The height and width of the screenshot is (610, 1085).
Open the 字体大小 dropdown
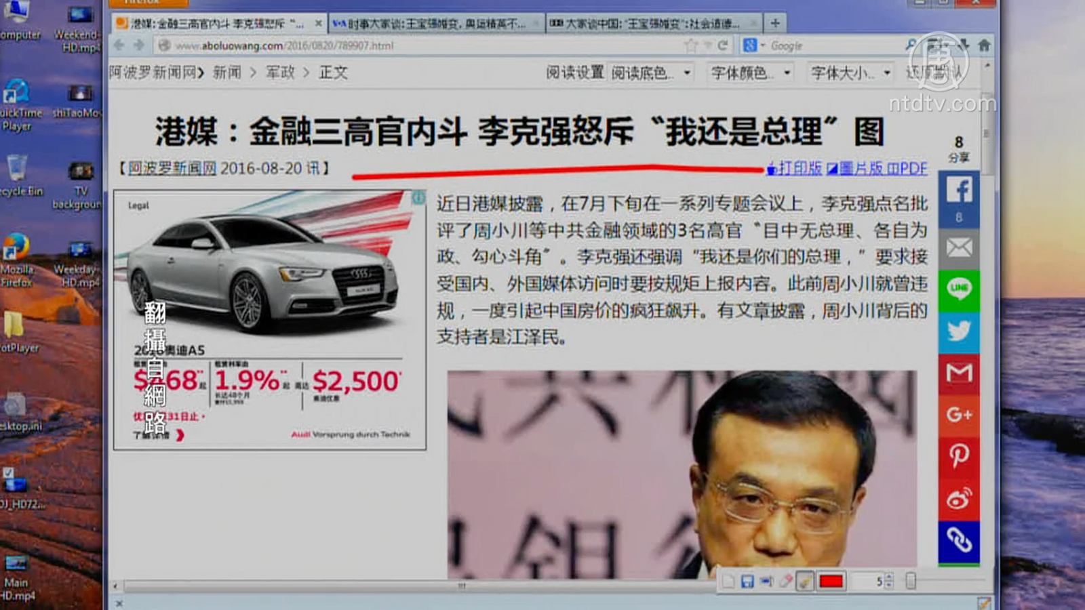(x=850, y=73)
